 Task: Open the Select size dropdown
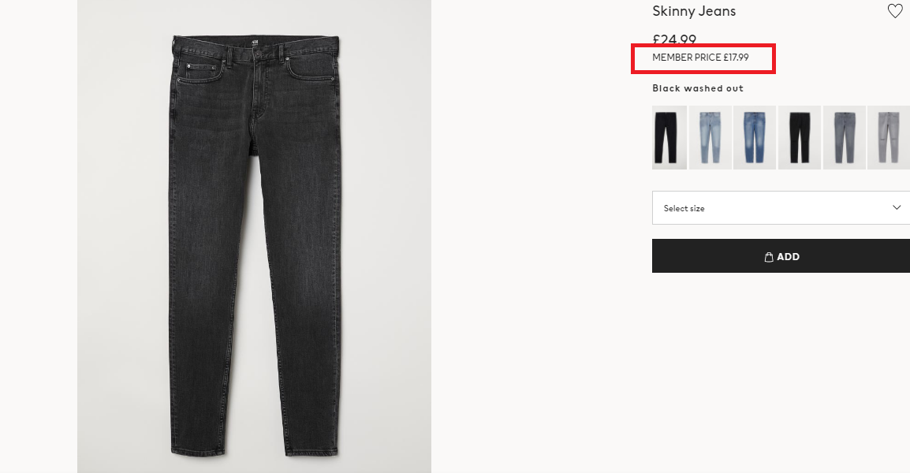[781, 208]
